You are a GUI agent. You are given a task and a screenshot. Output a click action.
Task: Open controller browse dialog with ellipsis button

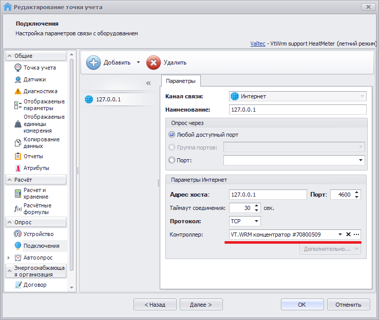click(356, 234)
